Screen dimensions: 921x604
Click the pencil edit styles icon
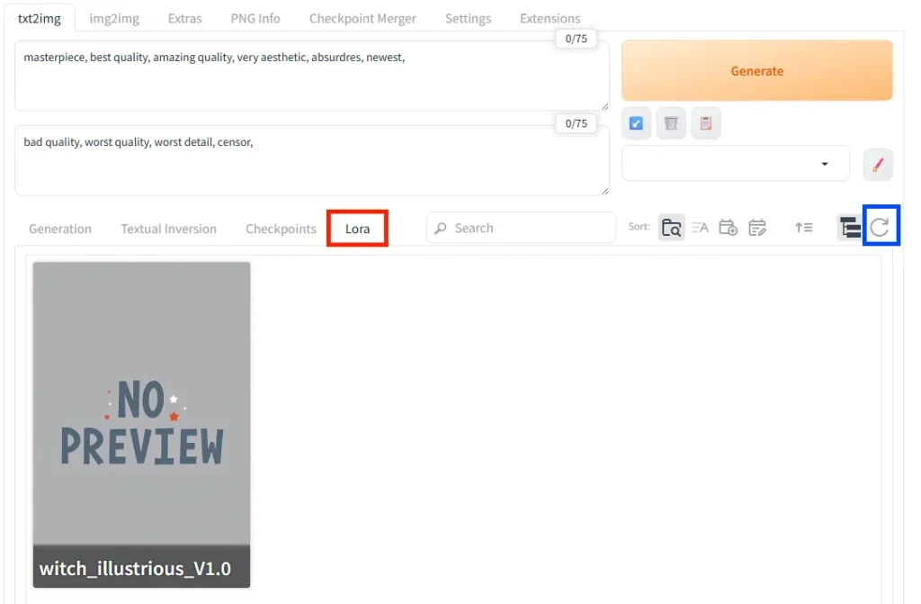click(x=878, y=164)
